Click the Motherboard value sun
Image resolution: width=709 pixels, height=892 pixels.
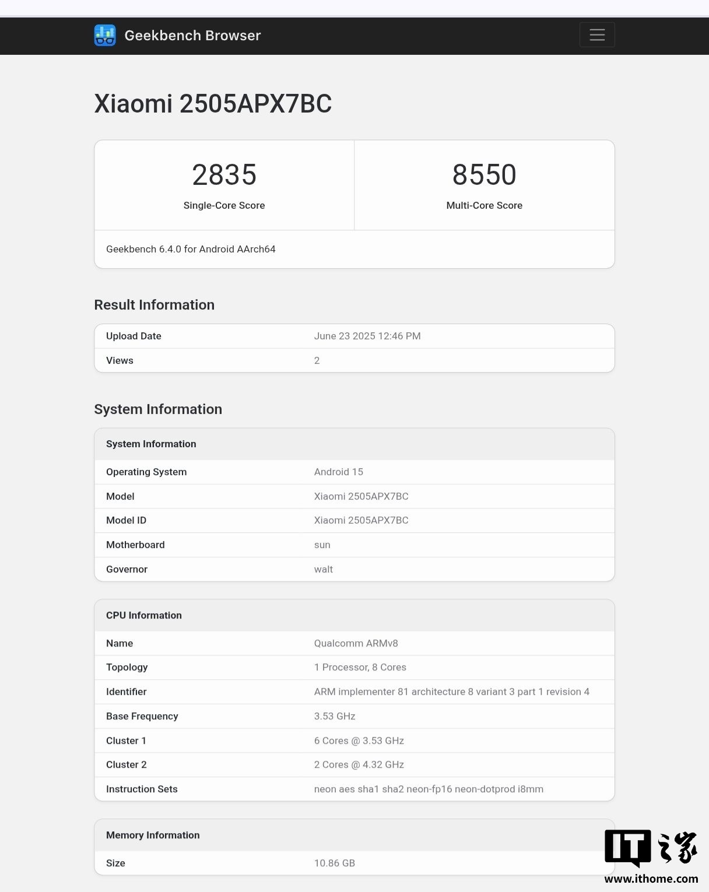point(322,545)
